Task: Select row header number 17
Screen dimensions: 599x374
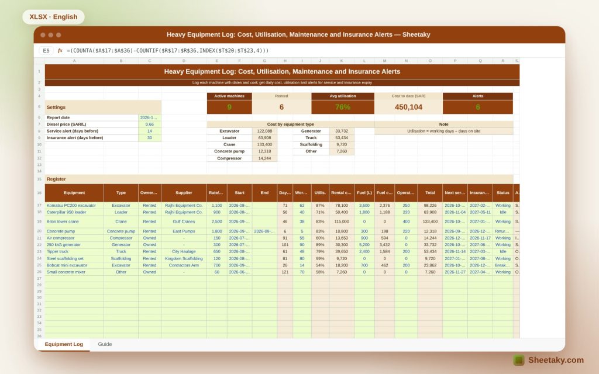Action: [39, 205]
